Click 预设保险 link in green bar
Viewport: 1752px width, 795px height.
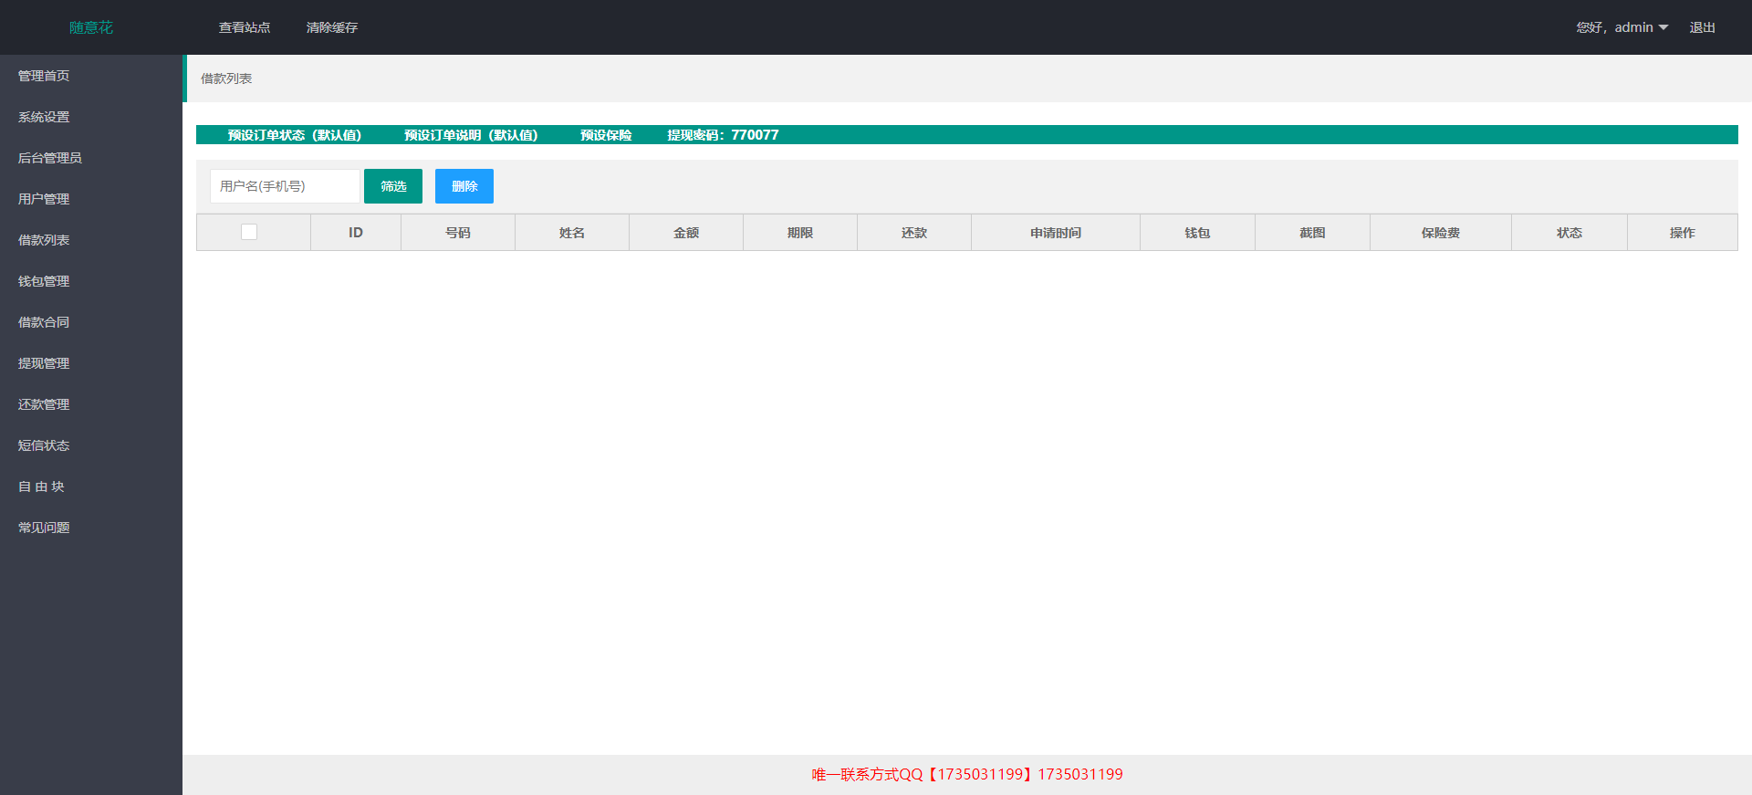tap(606, 135)
